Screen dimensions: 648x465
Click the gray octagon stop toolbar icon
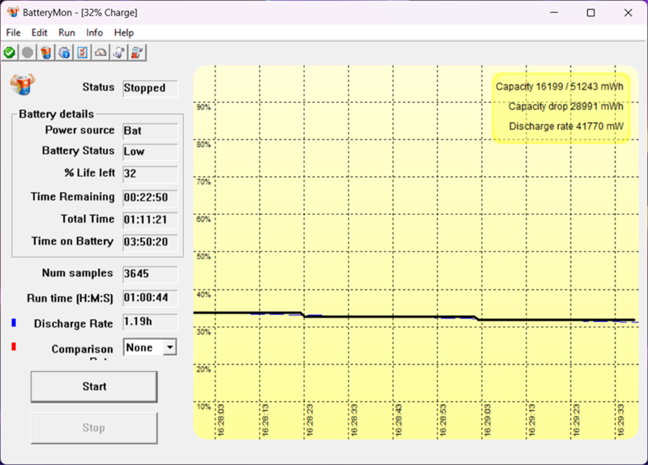(x=28, y=53)
